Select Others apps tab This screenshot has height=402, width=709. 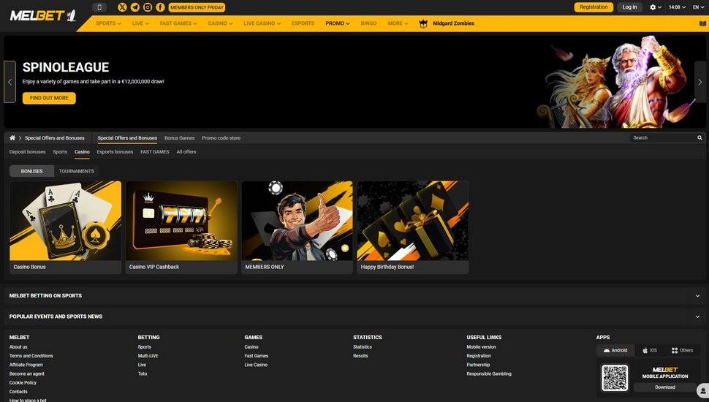click(683, 350)
